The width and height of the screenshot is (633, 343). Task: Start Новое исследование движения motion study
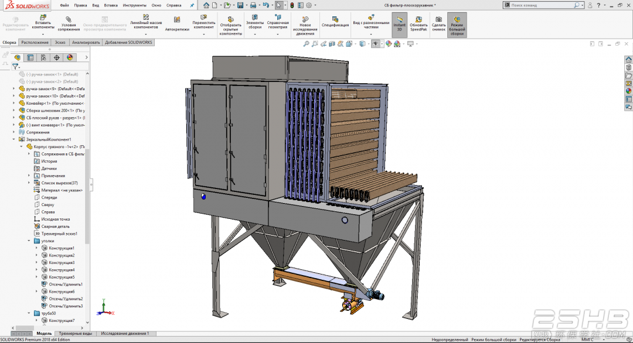(305, 26)
